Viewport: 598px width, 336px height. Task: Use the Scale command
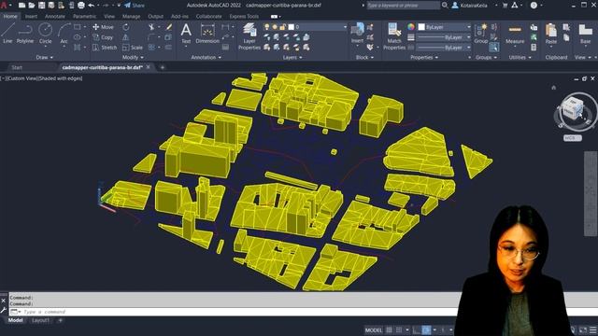coord(133,48)
